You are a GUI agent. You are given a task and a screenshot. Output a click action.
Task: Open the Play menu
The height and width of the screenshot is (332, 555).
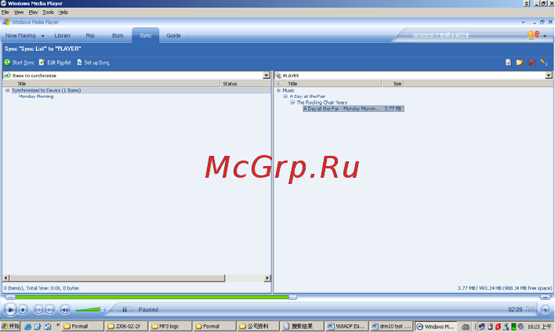coord(33,12)
